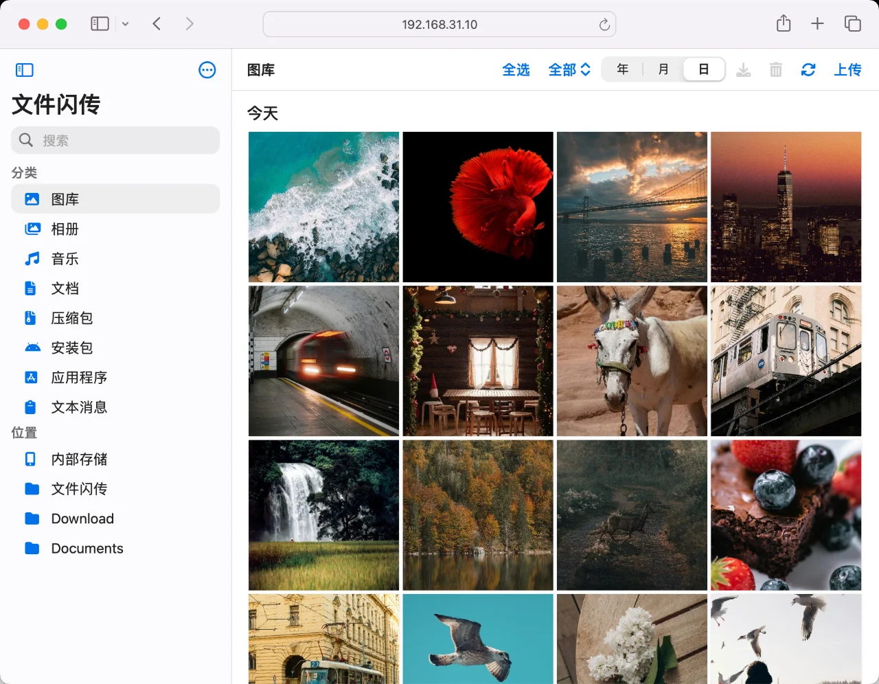The height and width of the screenshot is (684, 879).
Task: Open the 全部 filter dropdown
Action: pos(569,70)
